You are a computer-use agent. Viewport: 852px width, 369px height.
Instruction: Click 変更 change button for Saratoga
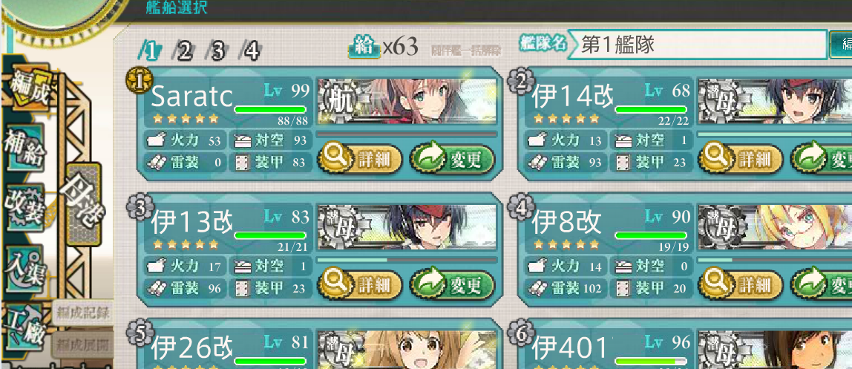(x=452, y=159)
